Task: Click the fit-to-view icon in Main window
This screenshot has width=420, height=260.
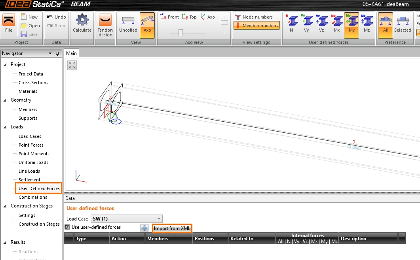Action: pos(72,65)
